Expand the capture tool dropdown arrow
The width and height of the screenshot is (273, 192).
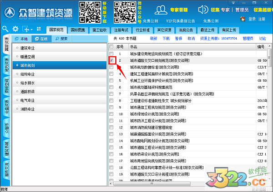[31, 30]
